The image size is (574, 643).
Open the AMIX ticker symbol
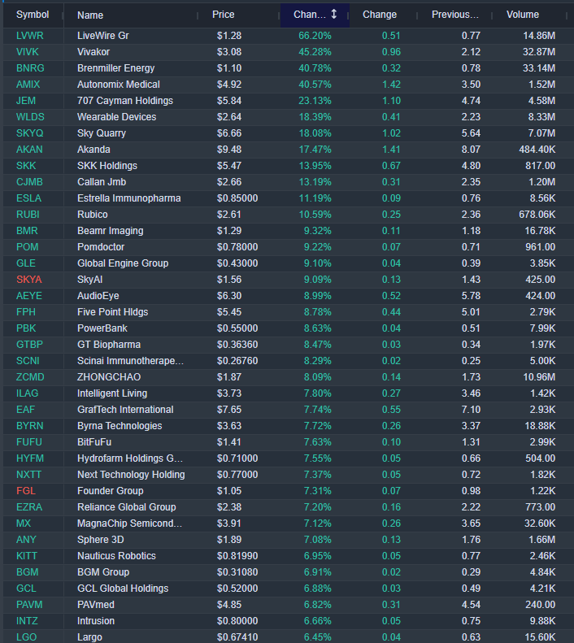pos(28,85)
